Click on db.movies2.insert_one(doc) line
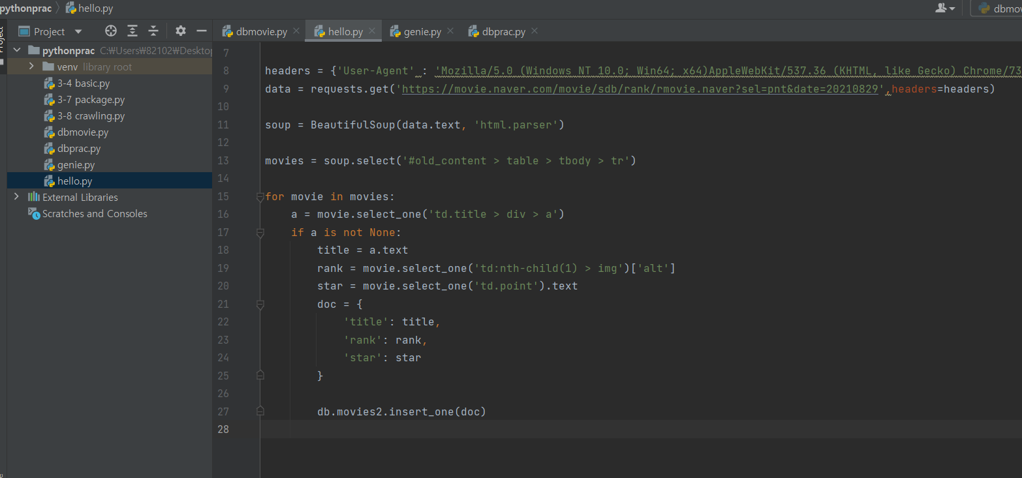Image resolution: width=1022 pixels, height=478 pixels. [401, 411]
